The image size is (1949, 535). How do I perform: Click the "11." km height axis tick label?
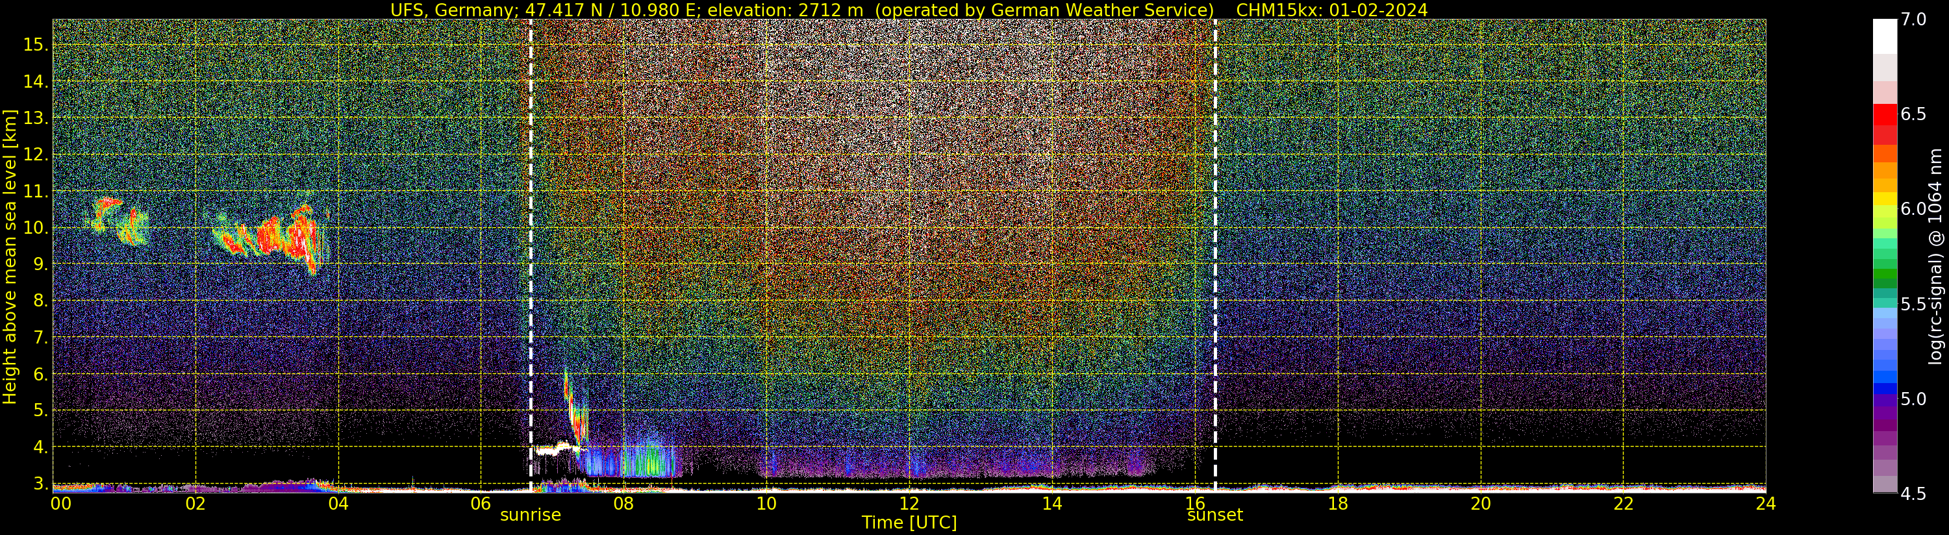click(36, 192)
